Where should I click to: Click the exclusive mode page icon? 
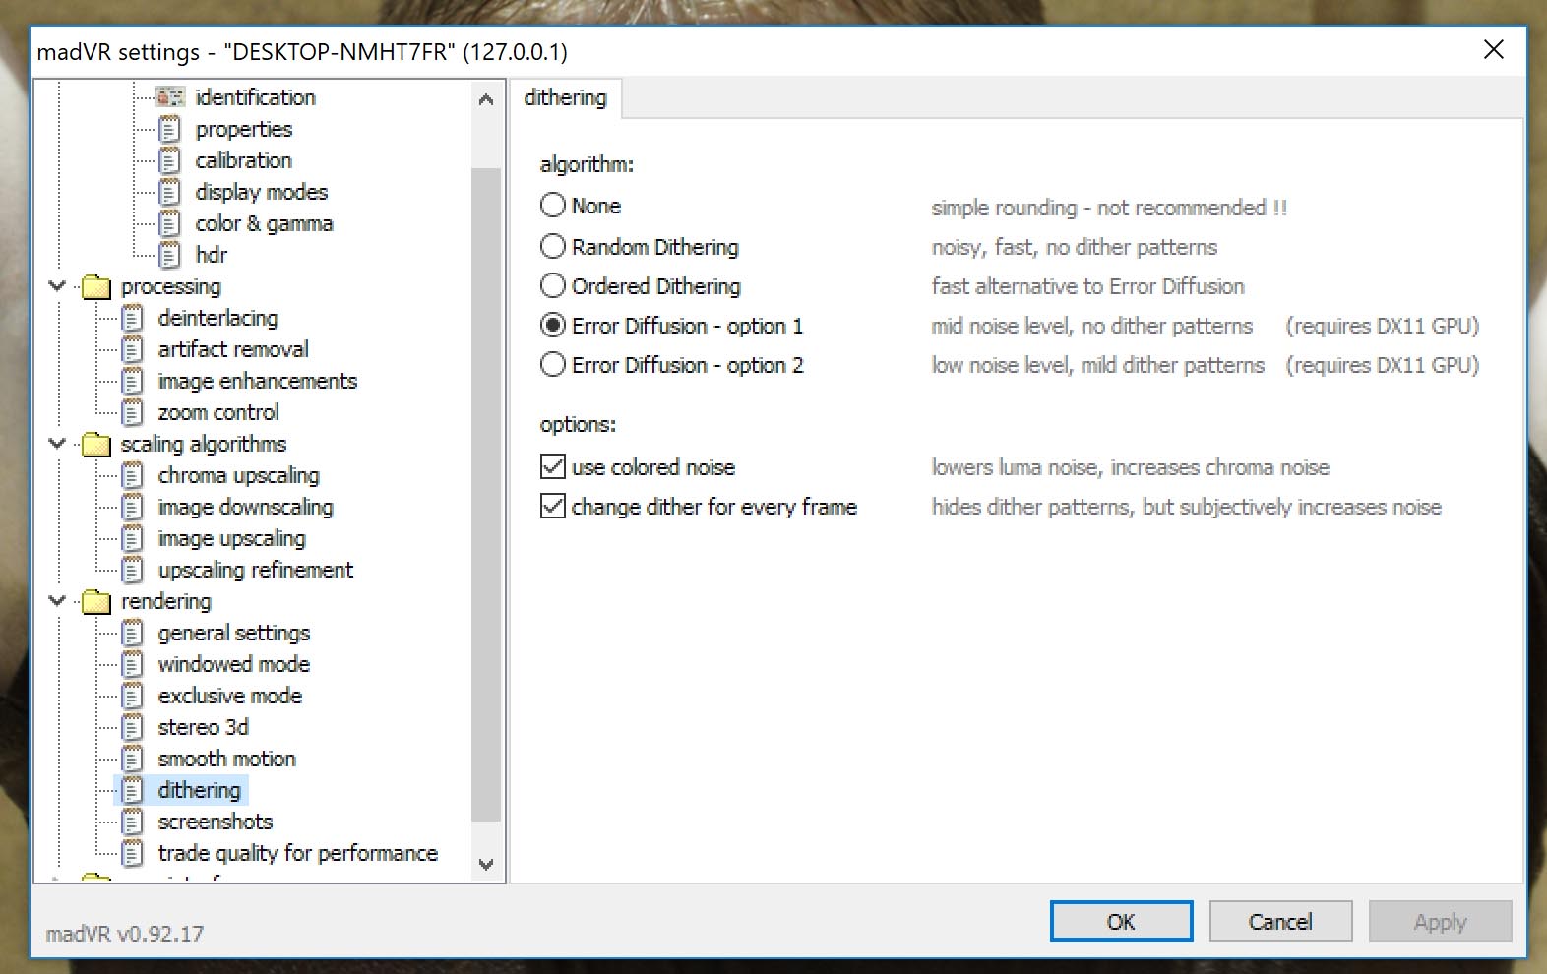coord(133,696)
